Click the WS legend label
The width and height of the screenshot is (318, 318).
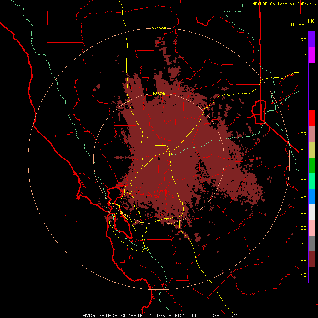(304, 197)
